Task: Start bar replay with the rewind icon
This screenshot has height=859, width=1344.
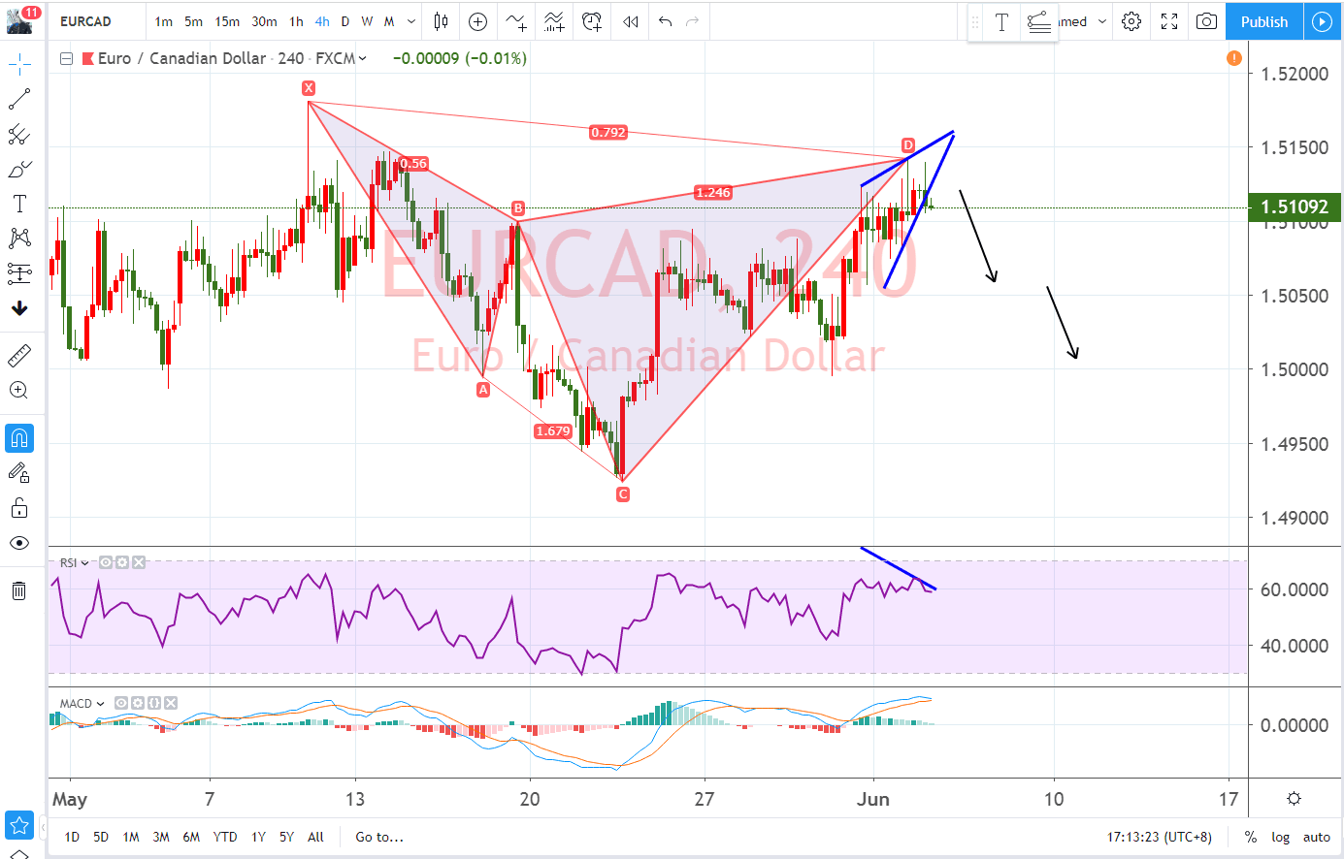Action: (x=630, y=21)
